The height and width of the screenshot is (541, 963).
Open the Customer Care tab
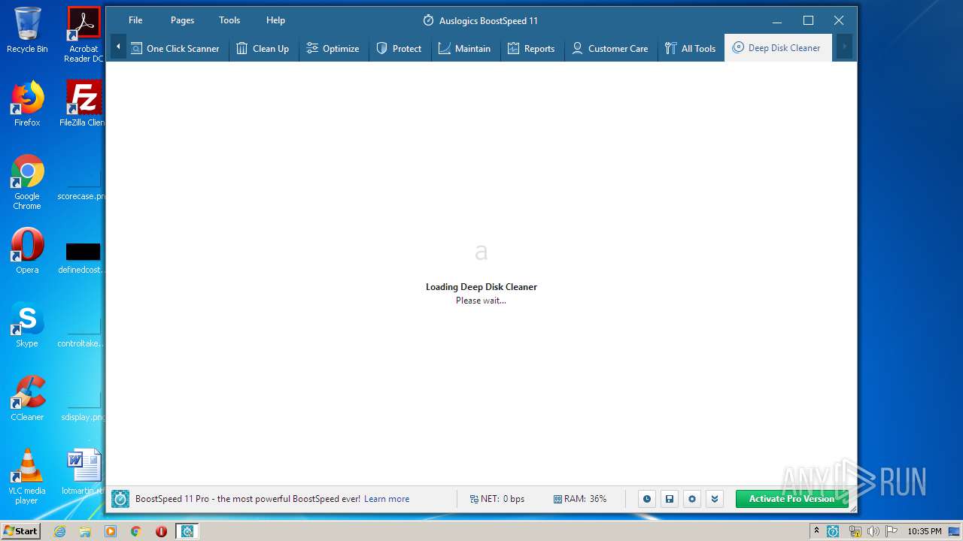click(x=610, y=48)
